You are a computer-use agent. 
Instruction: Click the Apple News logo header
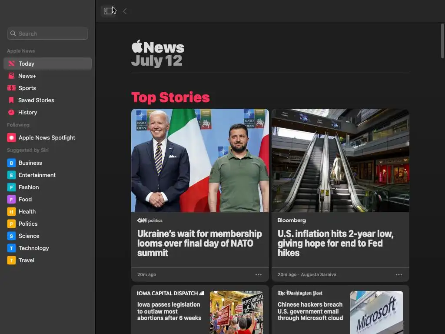[x=158, y=47]
